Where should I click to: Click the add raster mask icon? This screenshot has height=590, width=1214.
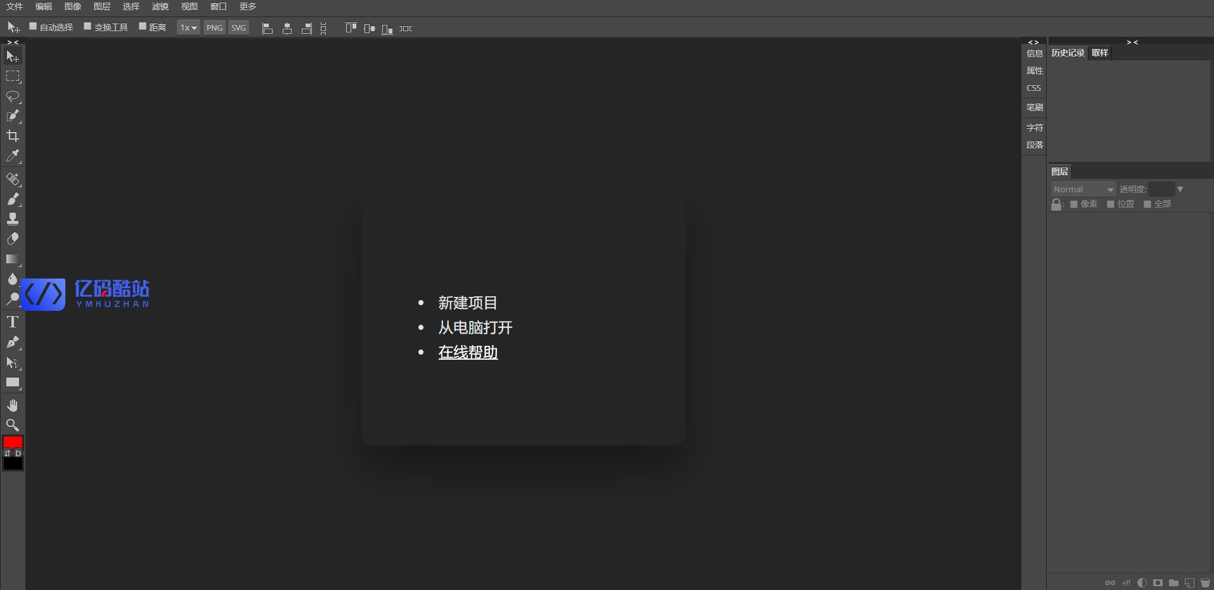(1158, 582)
